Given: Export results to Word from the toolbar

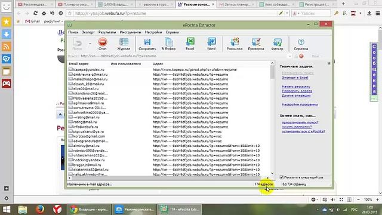Looking at the screenshot, I should click(x=211, y=44).
